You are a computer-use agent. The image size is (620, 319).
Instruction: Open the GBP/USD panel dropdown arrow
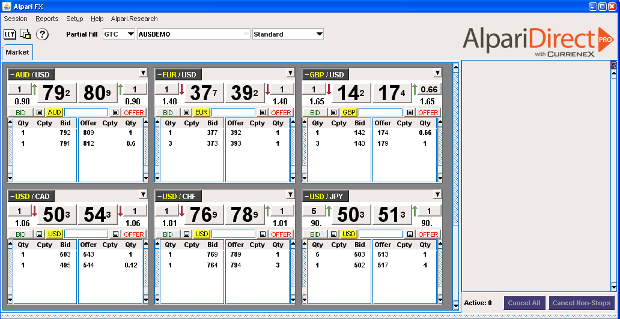(x=437, y=73)
